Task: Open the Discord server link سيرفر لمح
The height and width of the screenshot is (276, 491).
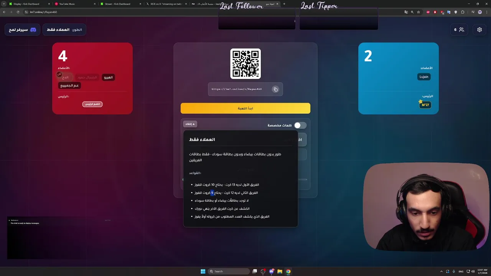Action: (22, 30)
